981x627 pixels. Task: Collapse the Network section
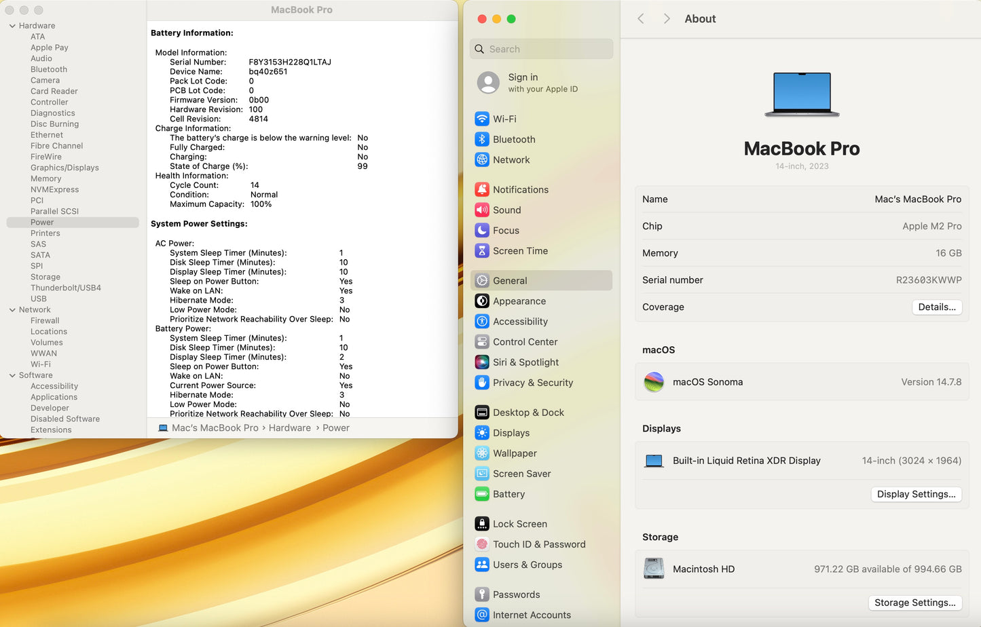pos(12,309)
